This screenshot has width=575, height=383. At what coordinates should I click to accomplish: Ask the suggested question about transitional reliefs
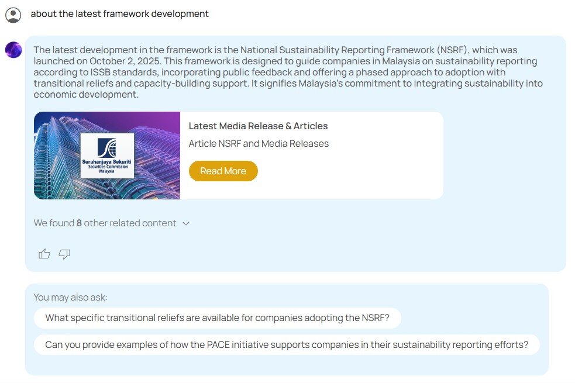217,318
